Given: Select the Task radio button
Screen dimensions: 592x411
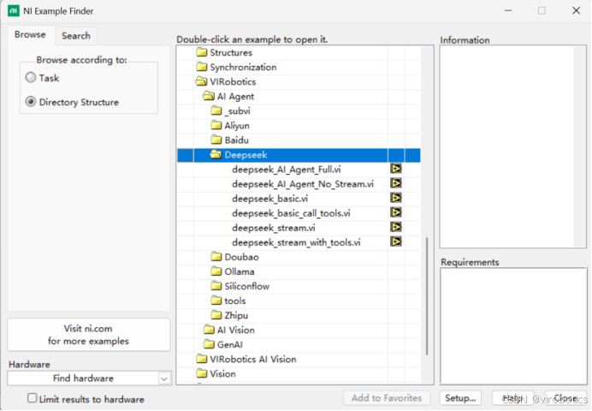Looking at the screenshot, I should (x=31, y=78).
